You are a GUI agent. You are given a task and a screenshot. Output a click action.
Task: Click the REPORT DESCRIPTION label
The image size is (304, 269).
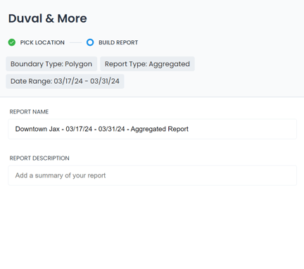[39, 158]
